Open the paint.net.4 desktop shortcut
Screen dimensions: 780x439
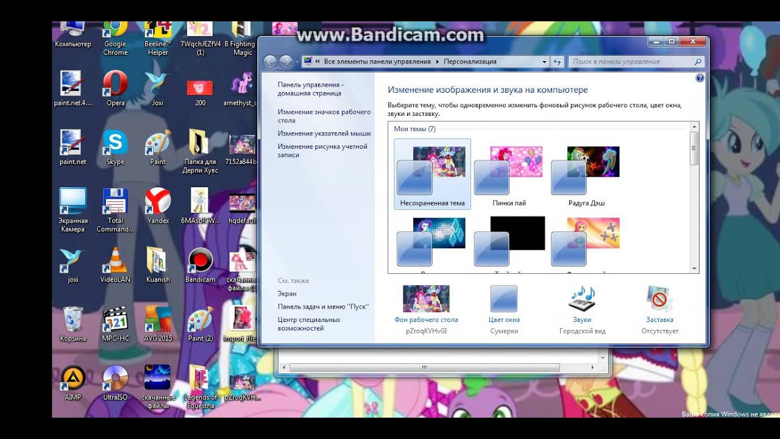click(73, 89)
